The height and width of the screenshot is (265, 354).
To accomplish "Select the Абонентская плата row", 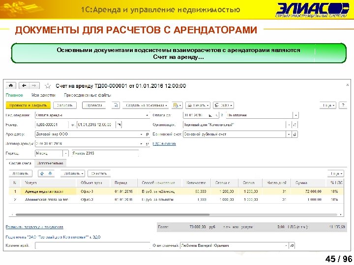I will pos(176,200).
